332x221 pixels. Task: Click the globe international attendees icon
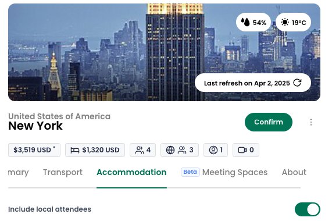point(170,150)
